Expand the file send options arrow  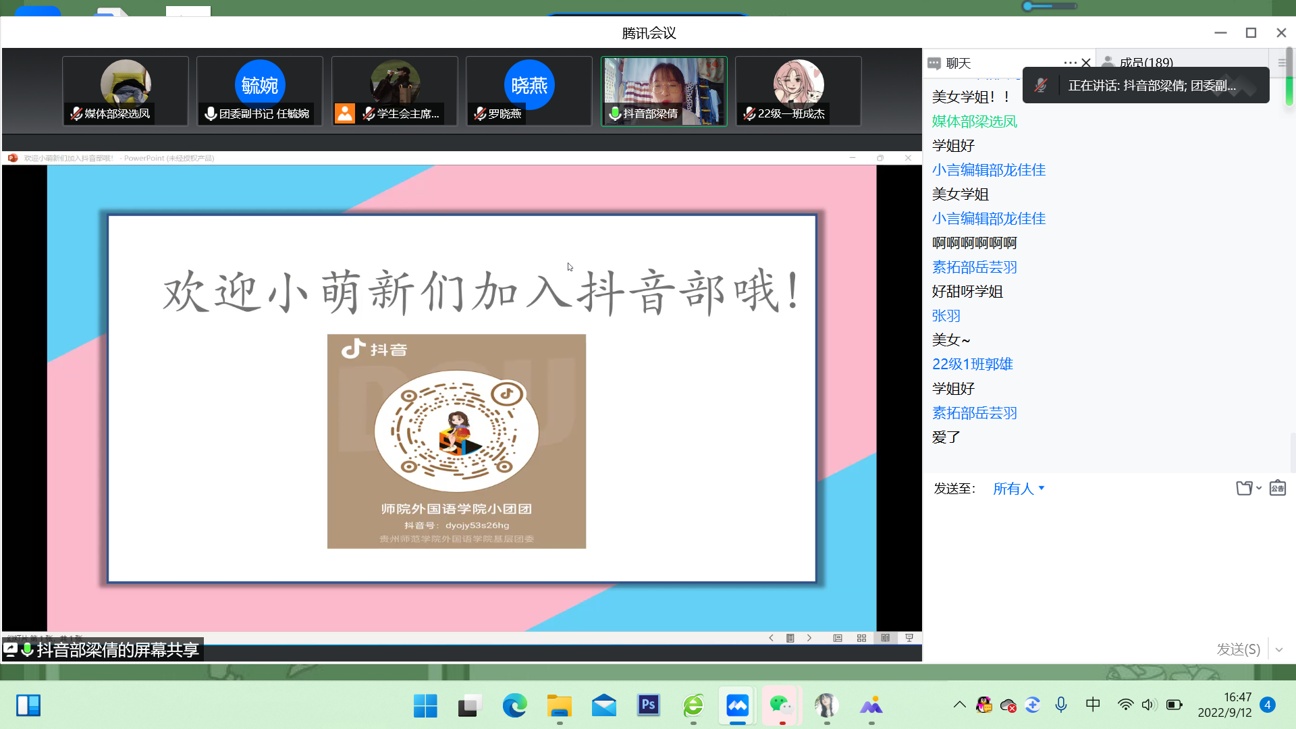click(1259, 488)
